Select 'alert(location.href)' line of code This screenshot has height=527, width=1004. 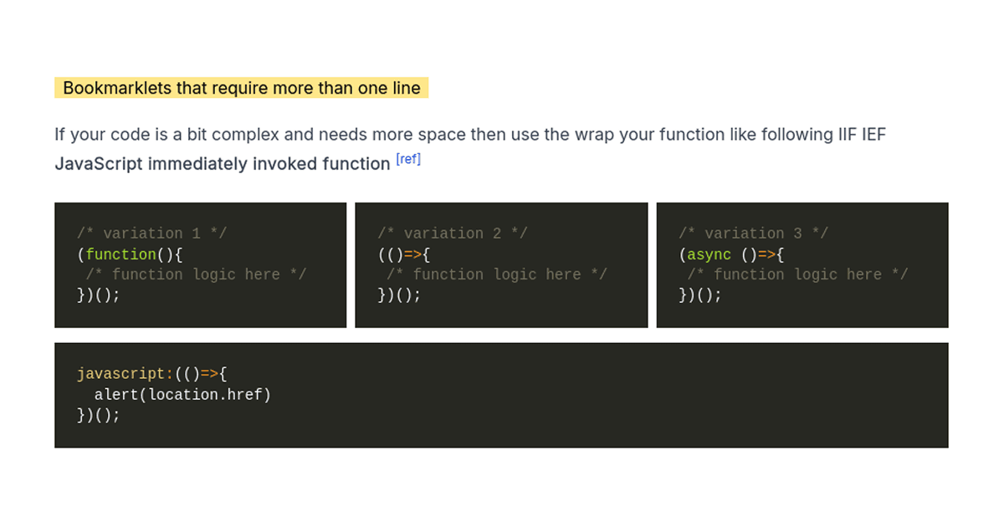pos(184,394)
